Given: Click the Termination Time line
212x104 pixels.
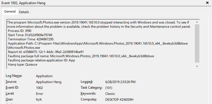Looking at the screenshot, I should (31, 39).
